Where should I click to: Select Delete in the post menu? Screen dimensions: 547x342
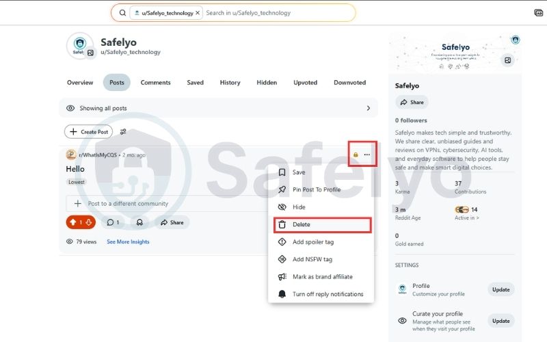pos(322,225)
